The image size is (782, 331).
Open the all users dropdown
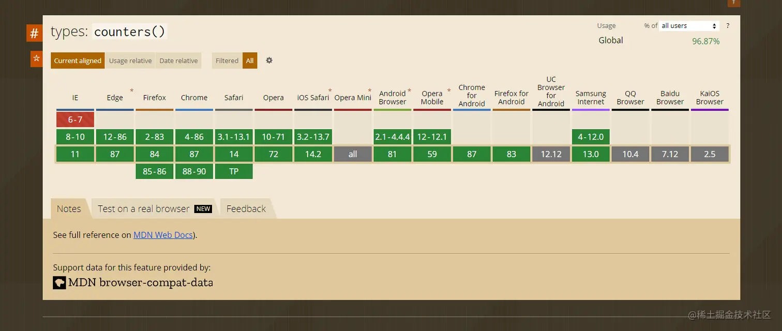pos(689,26)
